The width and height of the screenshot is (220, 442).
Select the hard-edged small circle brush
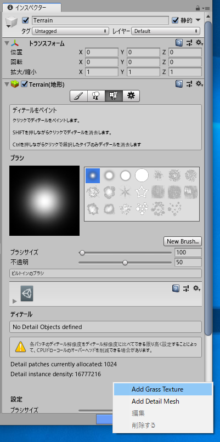pos(125,175)
